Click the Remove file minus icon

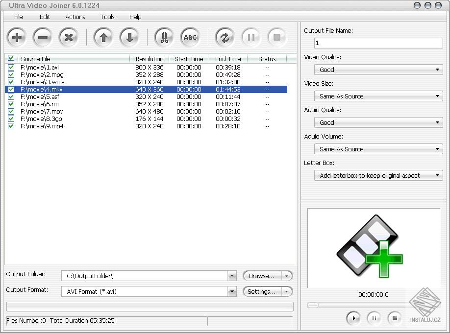click(x=43, y=37)
